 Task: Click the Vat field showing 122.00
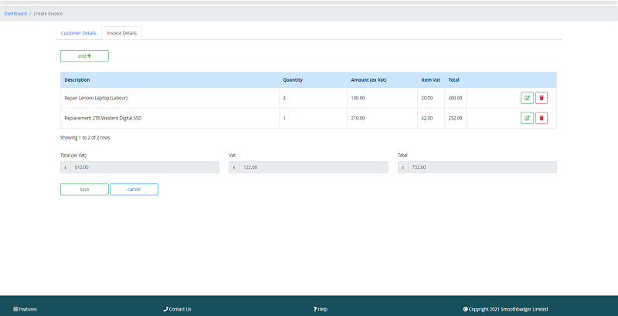click(x=314, y=167)
